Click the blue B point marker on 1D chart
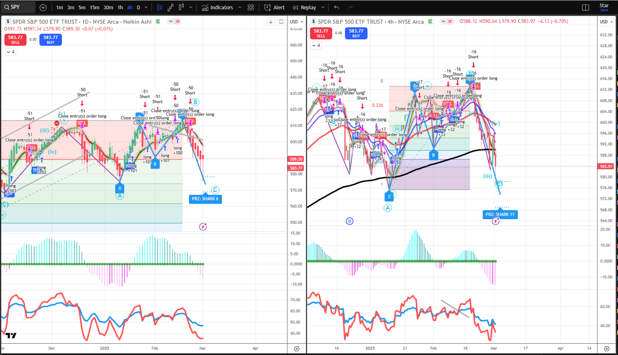 click(155, 163)
